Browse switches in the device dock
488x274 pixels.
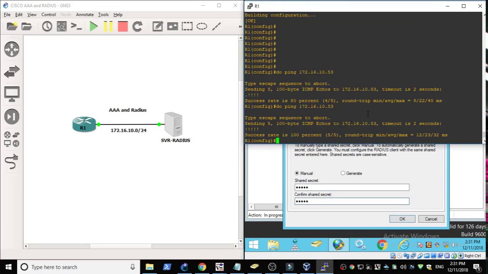point(12,72)
